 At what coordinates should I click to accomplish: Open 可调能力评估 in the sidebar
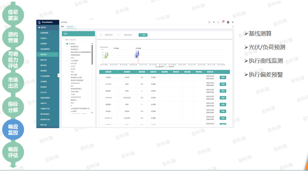(48, 109)
